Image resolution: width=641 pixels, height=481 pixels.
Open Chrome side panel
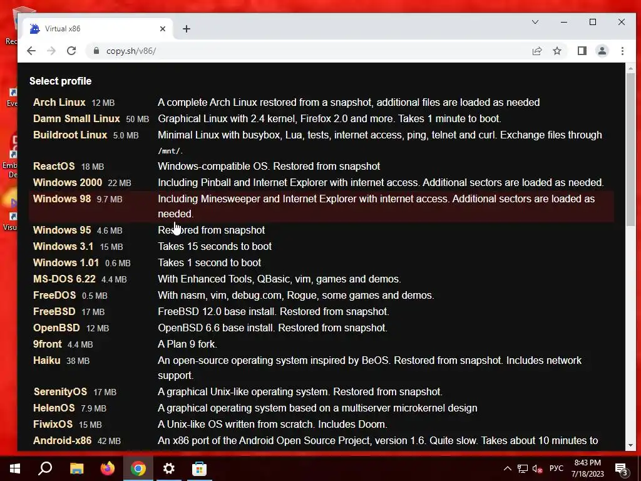click(582, 51)
